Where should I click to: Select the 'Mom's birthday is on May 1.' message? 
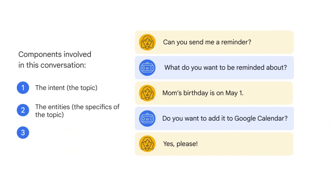pyautogui.click(x=203, y=93)
